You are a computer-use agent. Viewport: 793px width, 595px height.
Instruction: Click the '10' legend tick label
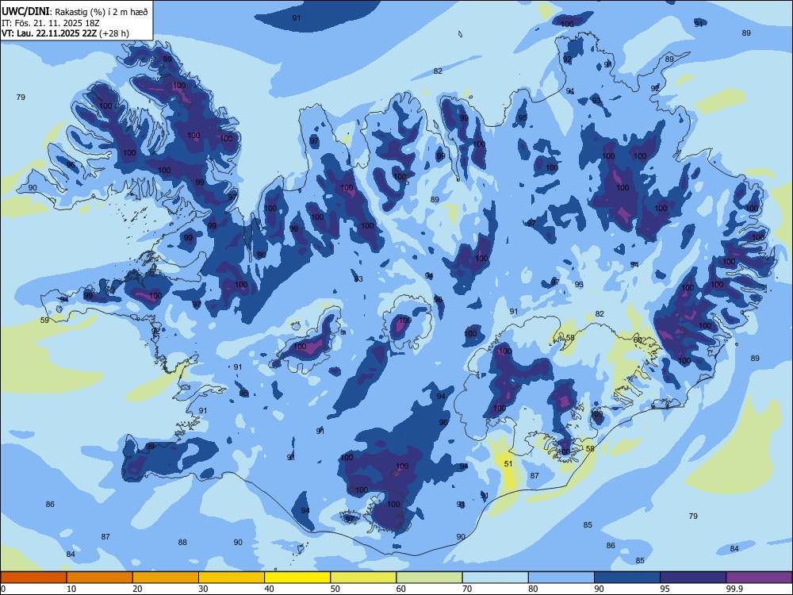coord(71,589)
